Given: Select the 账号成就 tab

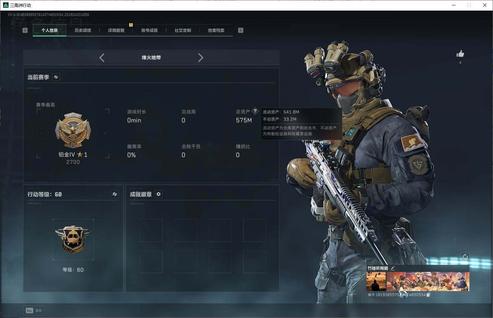Looking at the screenshot, I should tap(149, 30).
